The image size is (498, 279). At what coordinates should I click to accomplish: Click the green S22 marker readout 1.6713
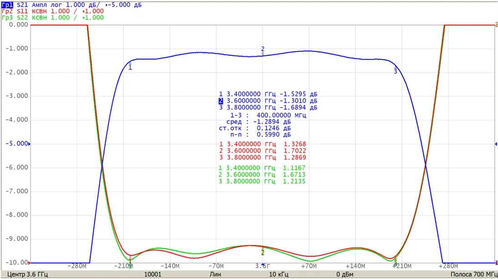click(x=262, y=174)
